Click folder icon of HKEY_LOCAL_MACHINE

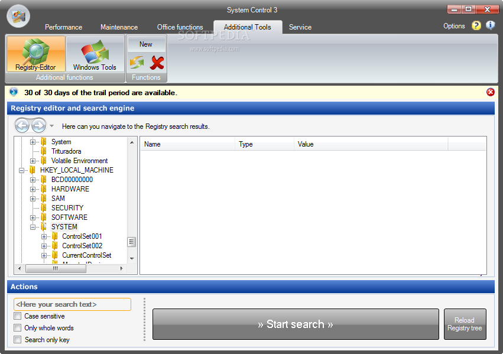pos(33,170)
